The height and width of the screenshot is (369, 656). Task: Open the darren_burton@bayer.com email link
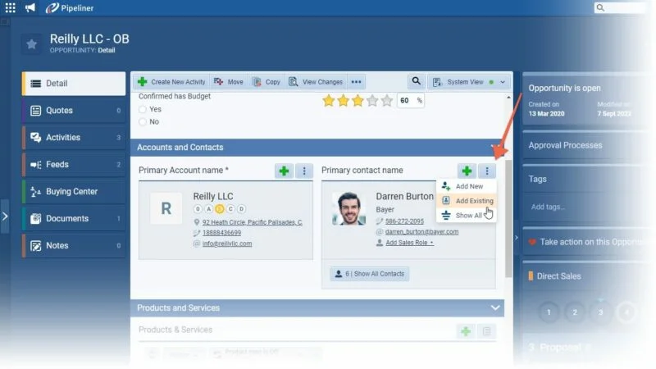tap(421, 232)
